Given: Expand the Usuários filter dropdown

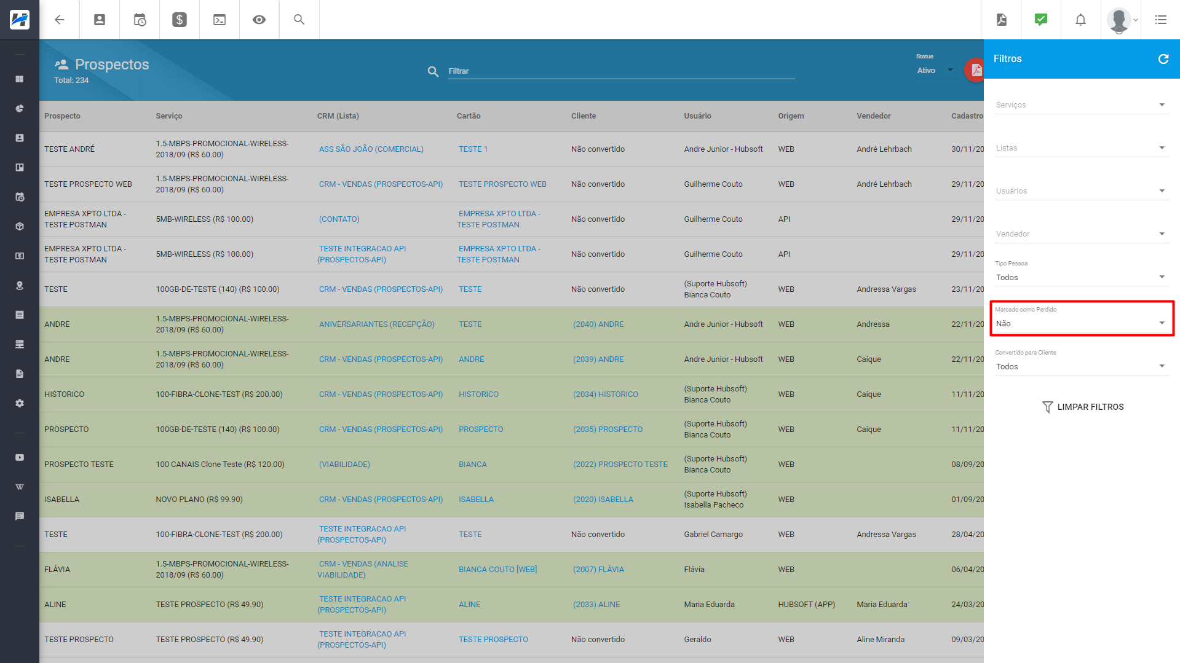Looking at the screenshot, I should 1082,191.
